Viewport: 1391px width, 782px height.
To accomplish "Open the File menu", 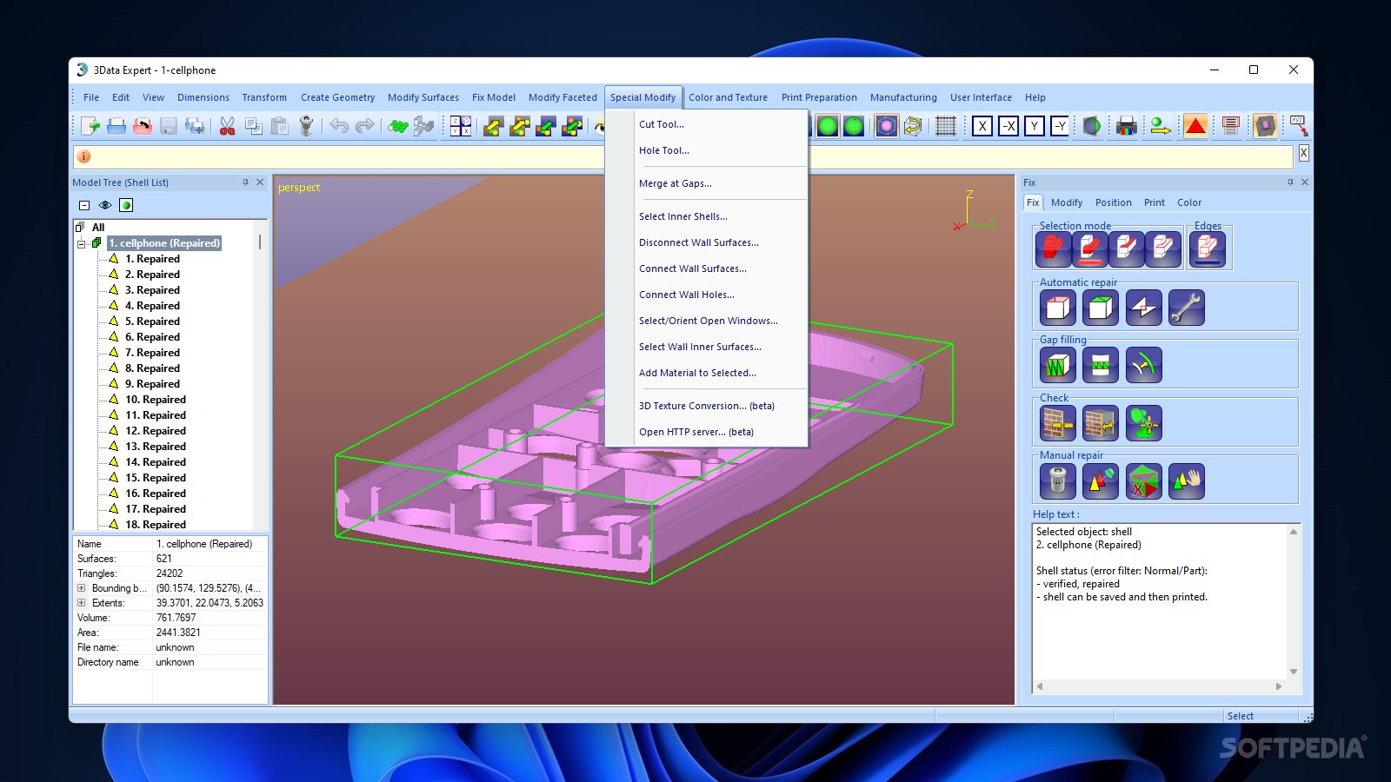I will [91, 97].
